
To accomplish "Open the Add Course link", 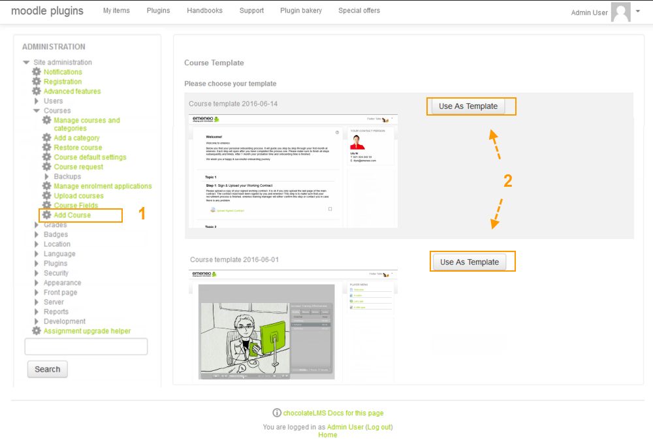I will pyautogui.click(x=72, y=214).
